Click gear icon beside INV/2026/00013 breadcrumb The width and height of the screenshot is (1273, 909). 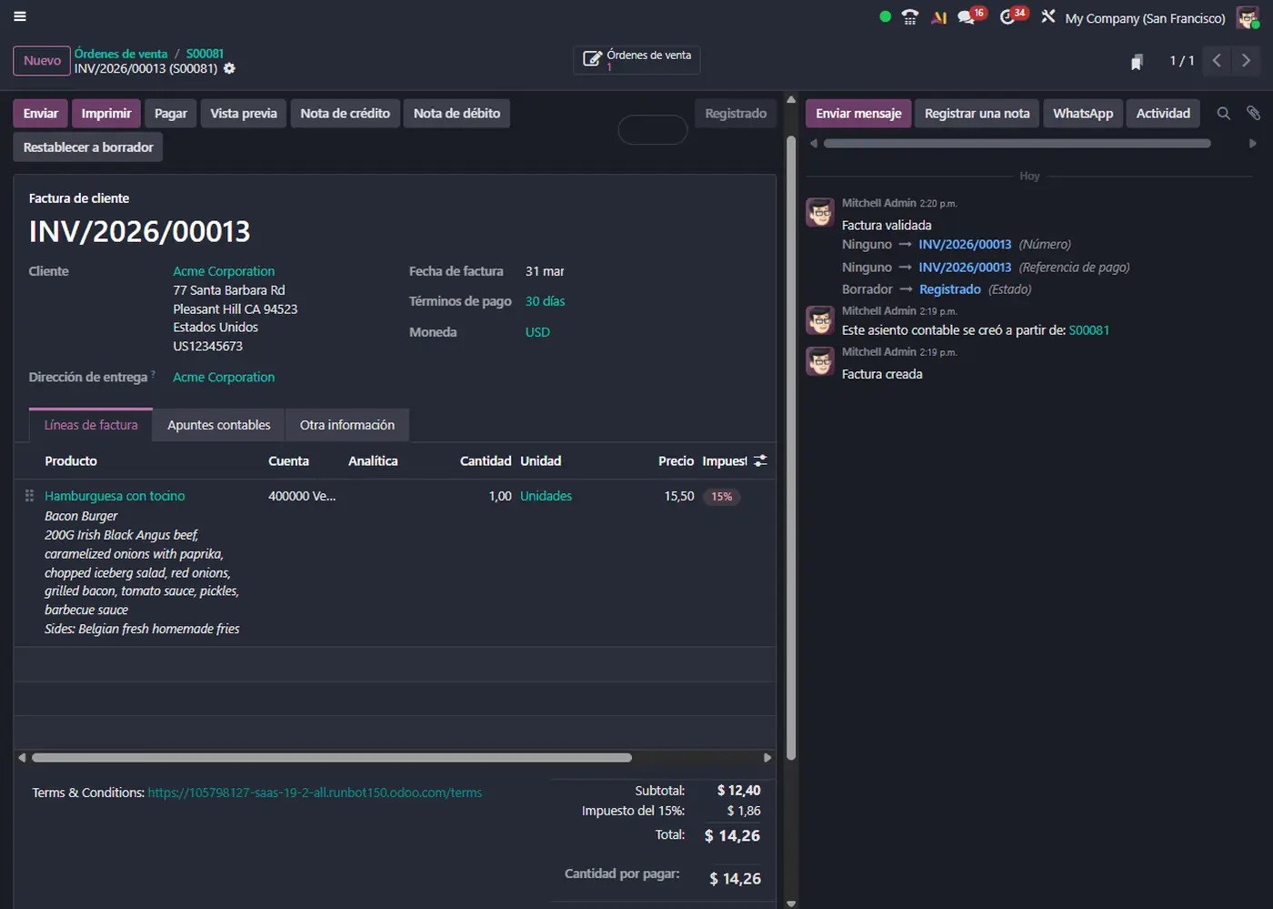point(229,68)
